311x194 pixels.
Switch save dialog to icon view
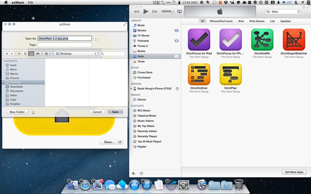click(19, 54)
